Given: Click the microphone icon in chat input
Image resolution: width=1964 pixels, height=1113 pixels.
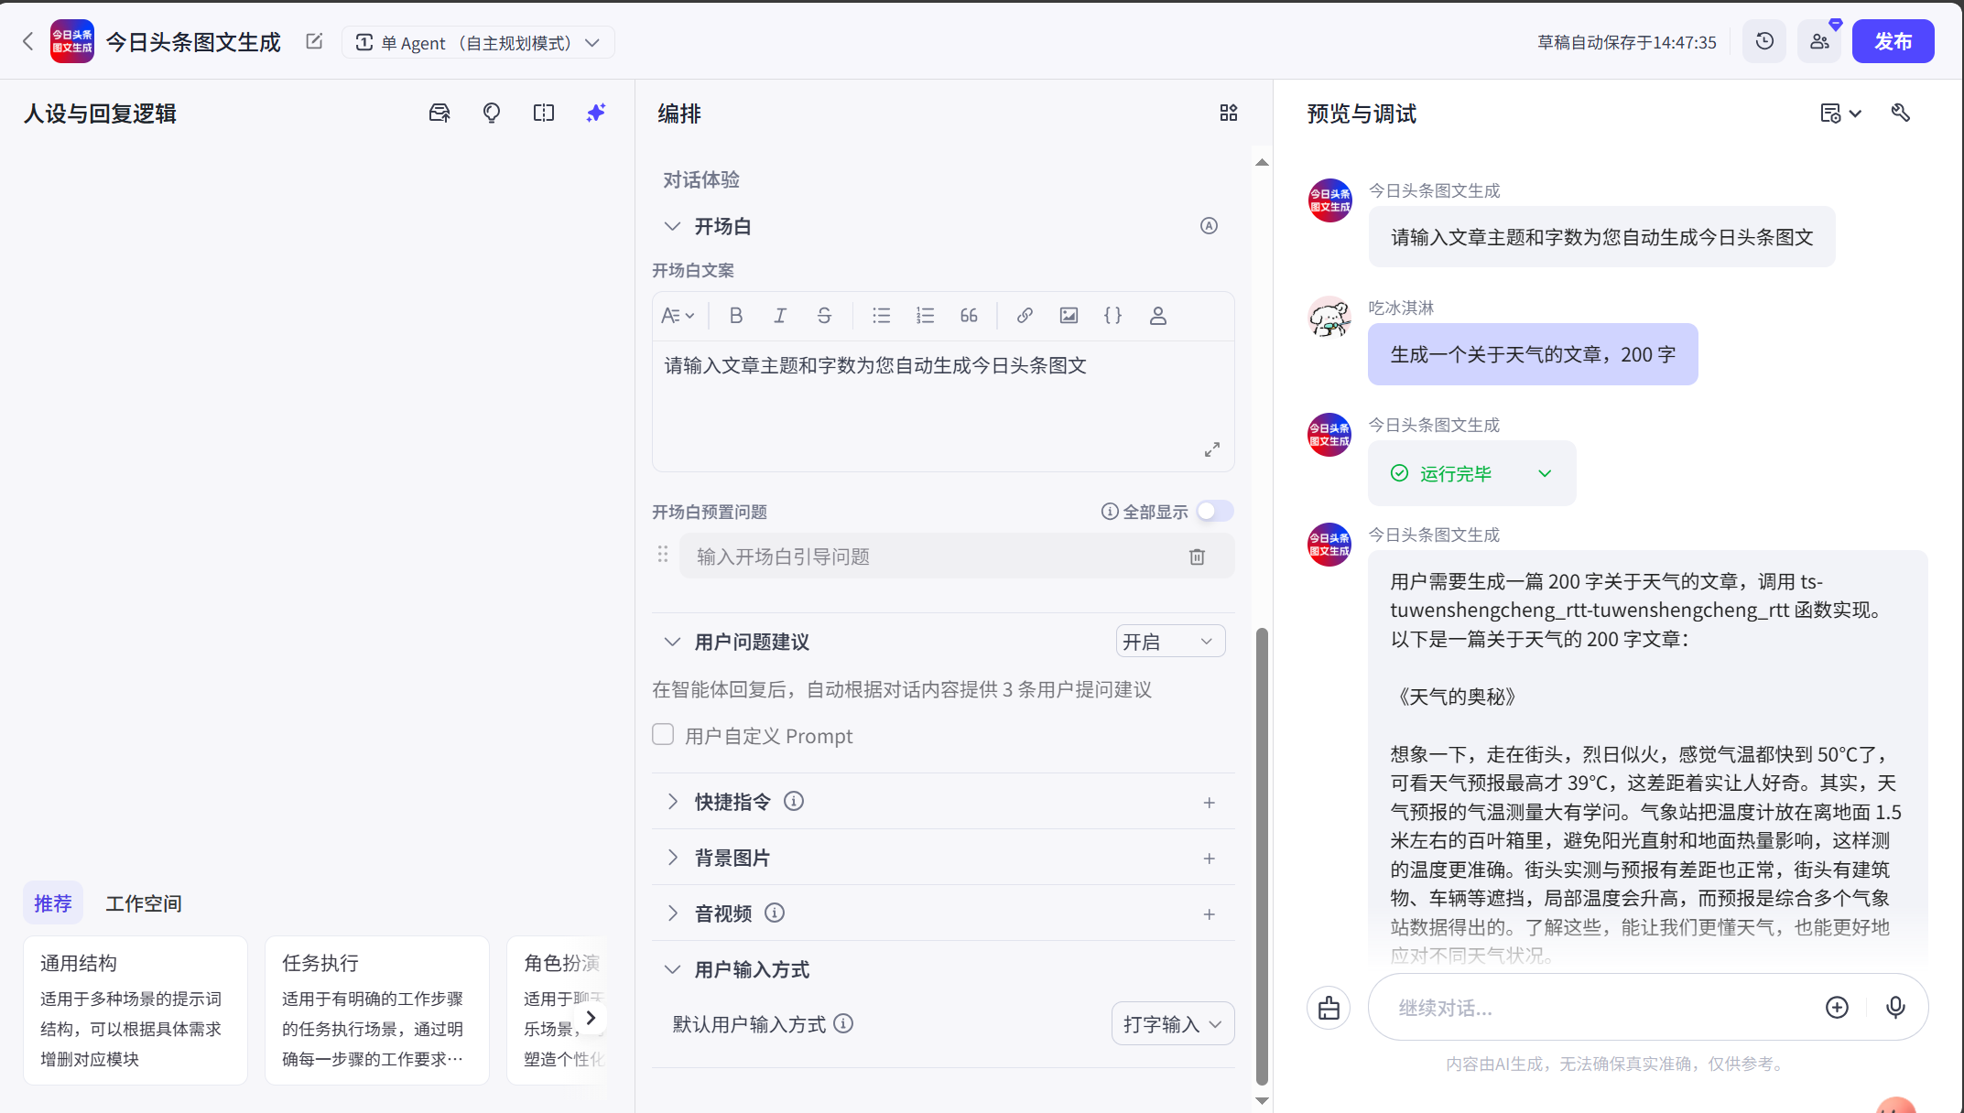Looking at the screenshot, I should (1895, 1007).
